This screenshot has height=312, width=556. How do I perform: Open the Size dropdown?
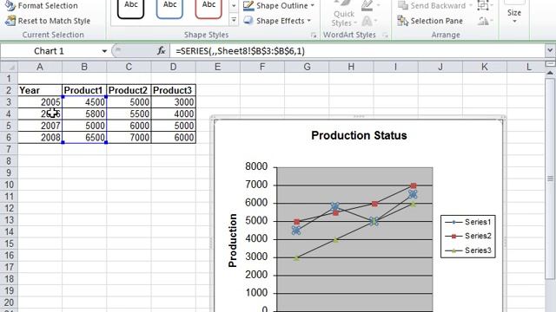514,14
